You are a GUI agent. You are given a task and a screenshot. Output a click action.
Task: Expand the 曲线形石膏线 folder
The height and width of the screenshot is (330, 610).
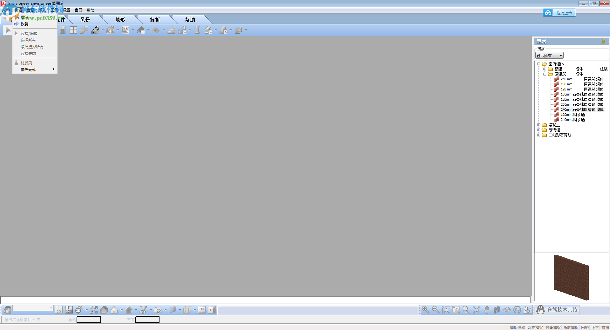pos(539,135)
